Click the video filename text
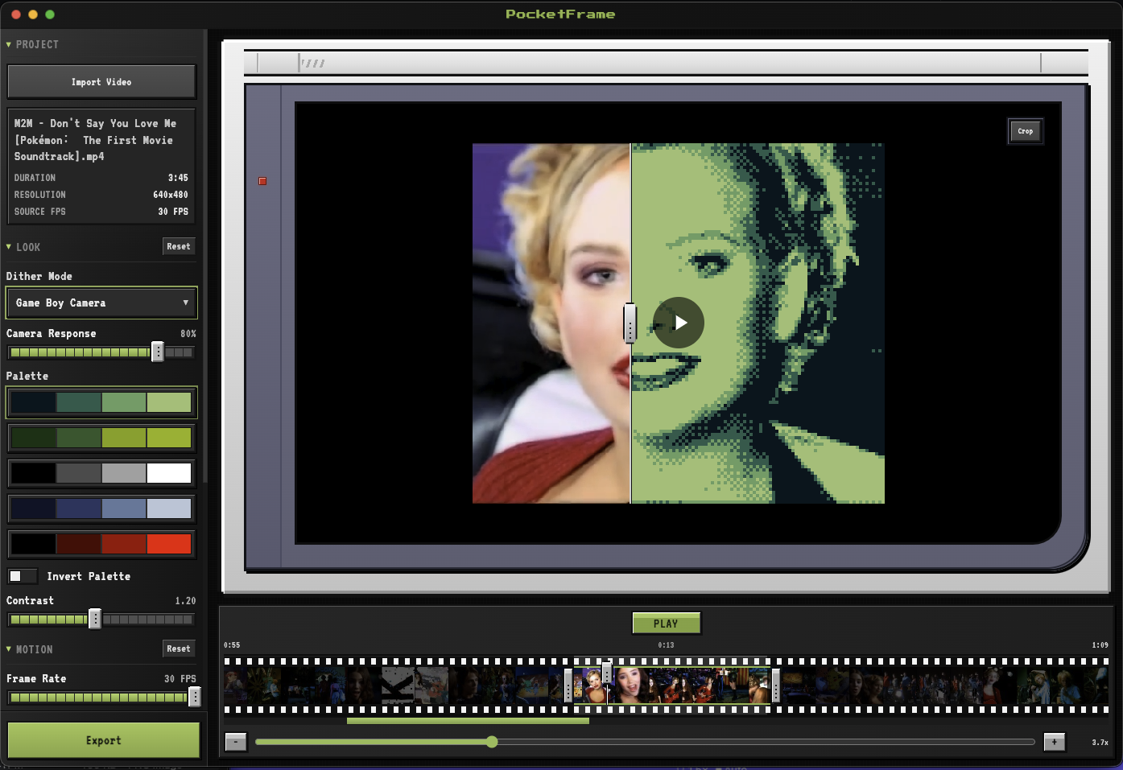The height and width of the screenshot is (770, 1123). tap(95, 140)
